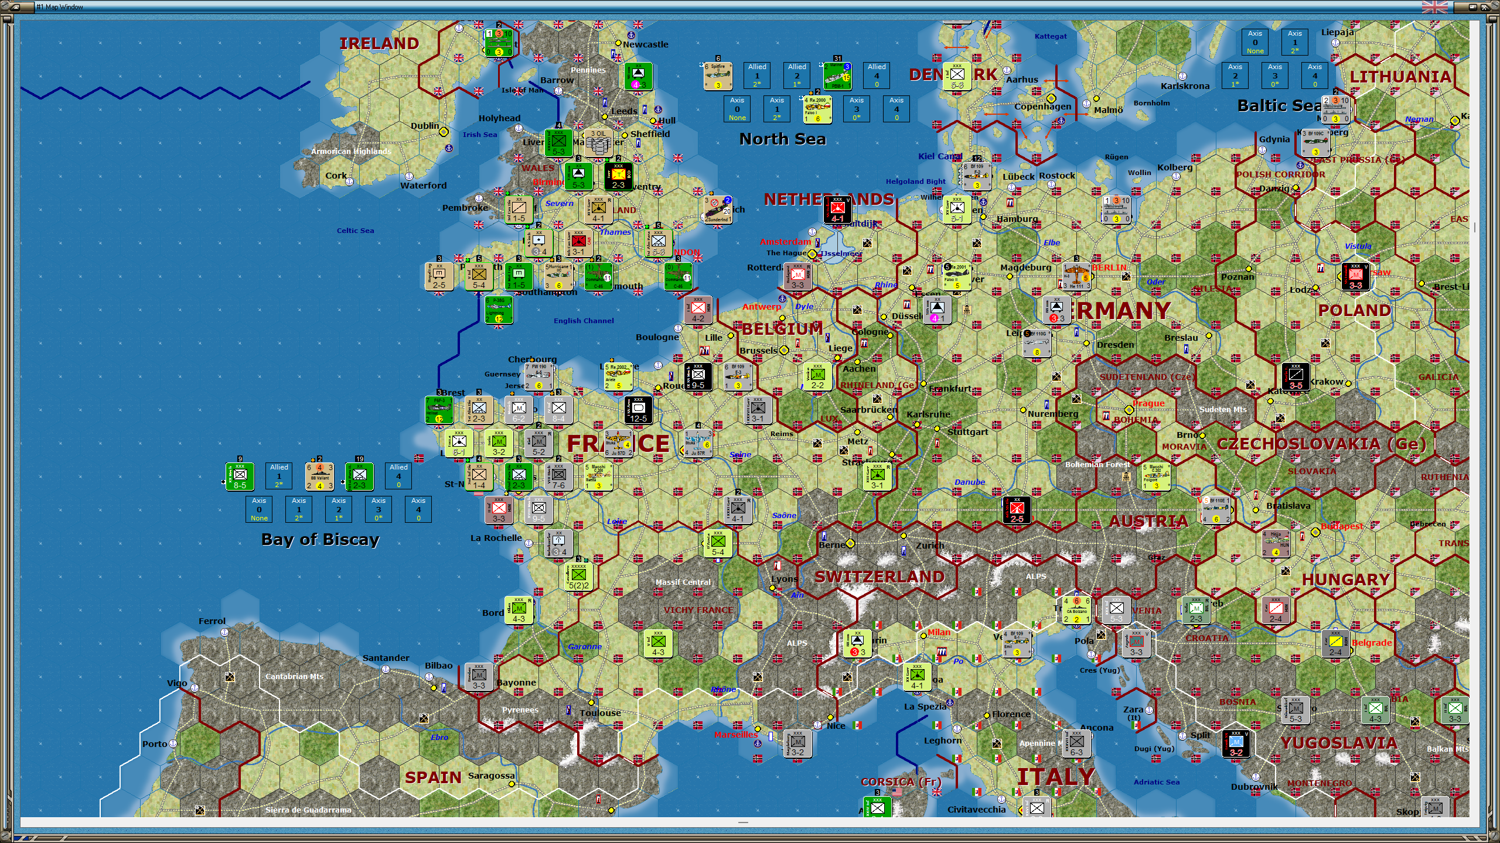Click the UK flag icon in title bar
Viewport: 1500px width, 843px height.
1434,7
